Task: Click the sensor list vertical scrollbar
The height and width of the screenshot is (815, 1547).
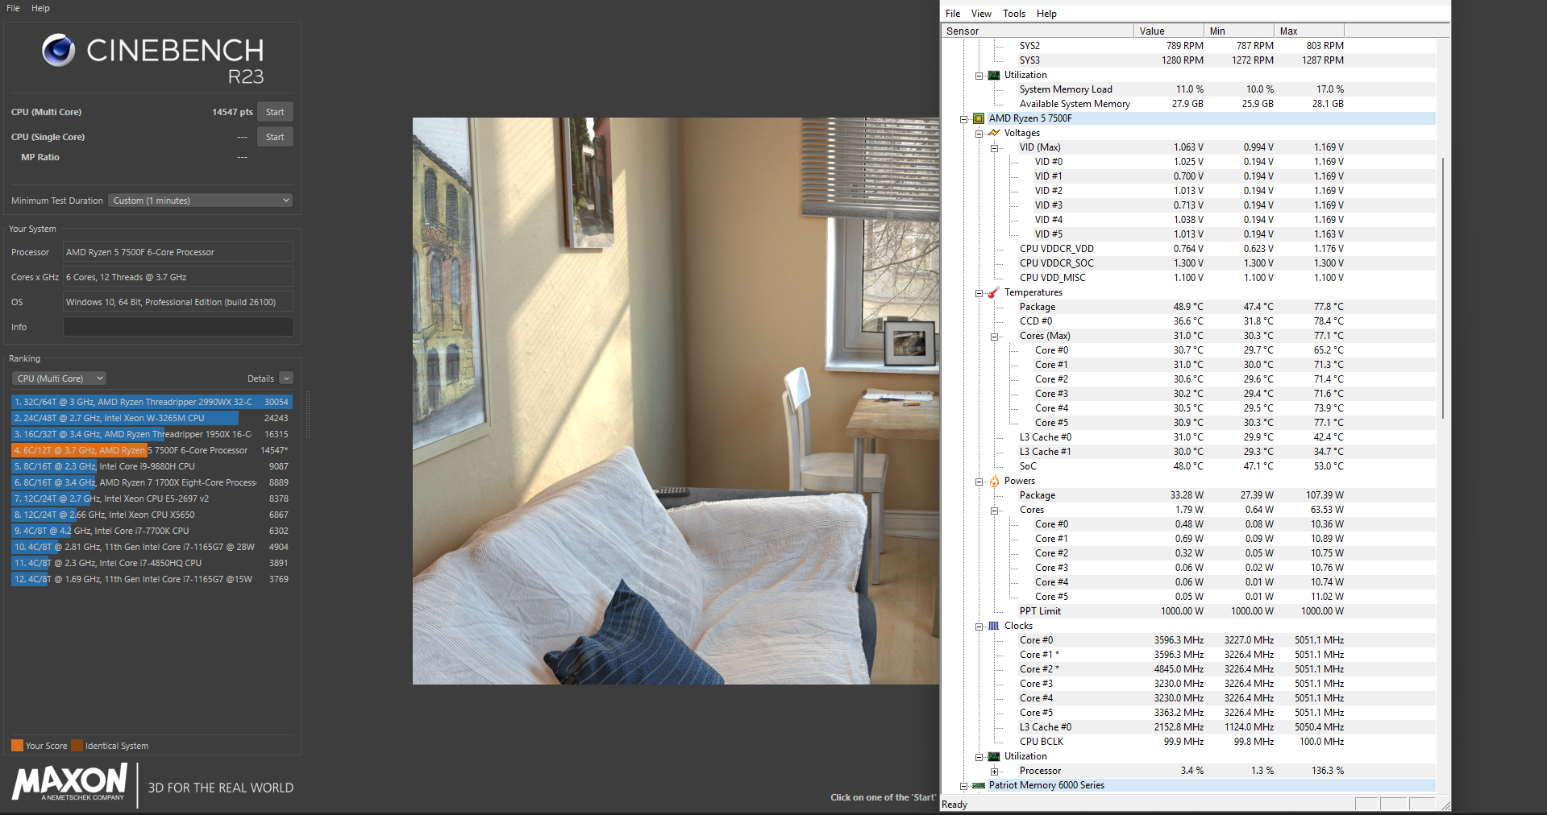Action: tap(1443, 288)
